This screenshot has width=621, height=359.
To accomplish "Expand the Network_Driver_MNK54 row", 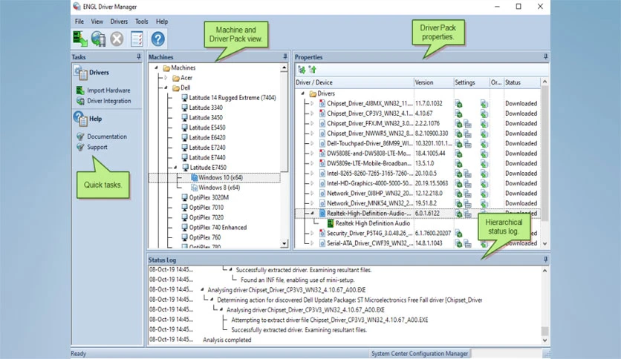I will (x=312, y=203).
